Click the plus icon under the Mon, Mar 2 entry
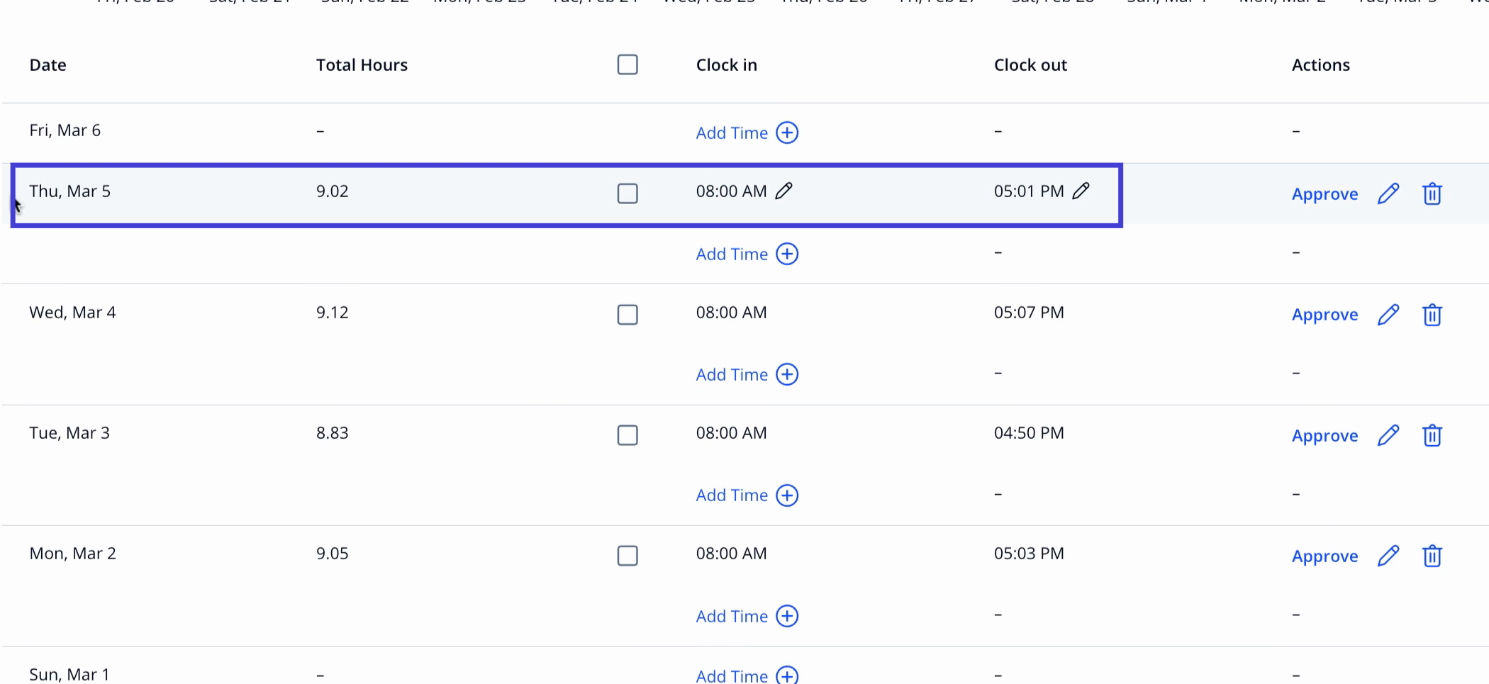 pos(787,616)
